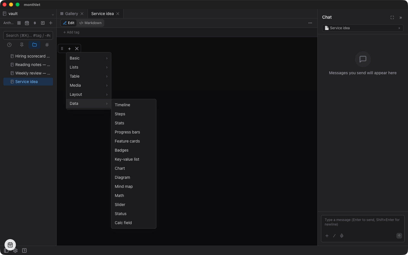Insert a Mind map block
Screen dimensions: 408x255
134,186
